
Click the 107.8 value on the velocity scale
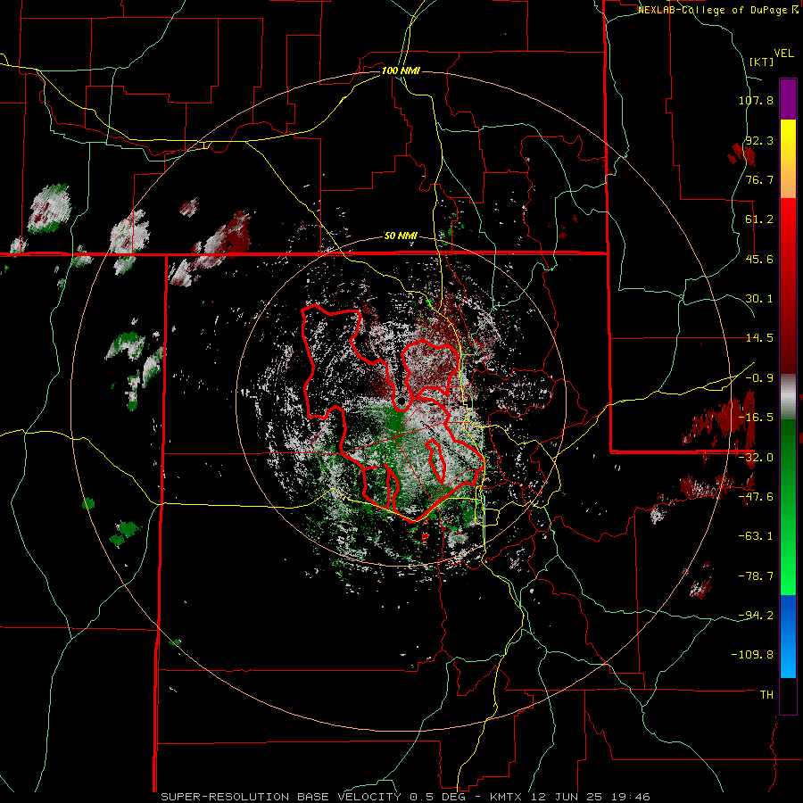coord(756,100)
